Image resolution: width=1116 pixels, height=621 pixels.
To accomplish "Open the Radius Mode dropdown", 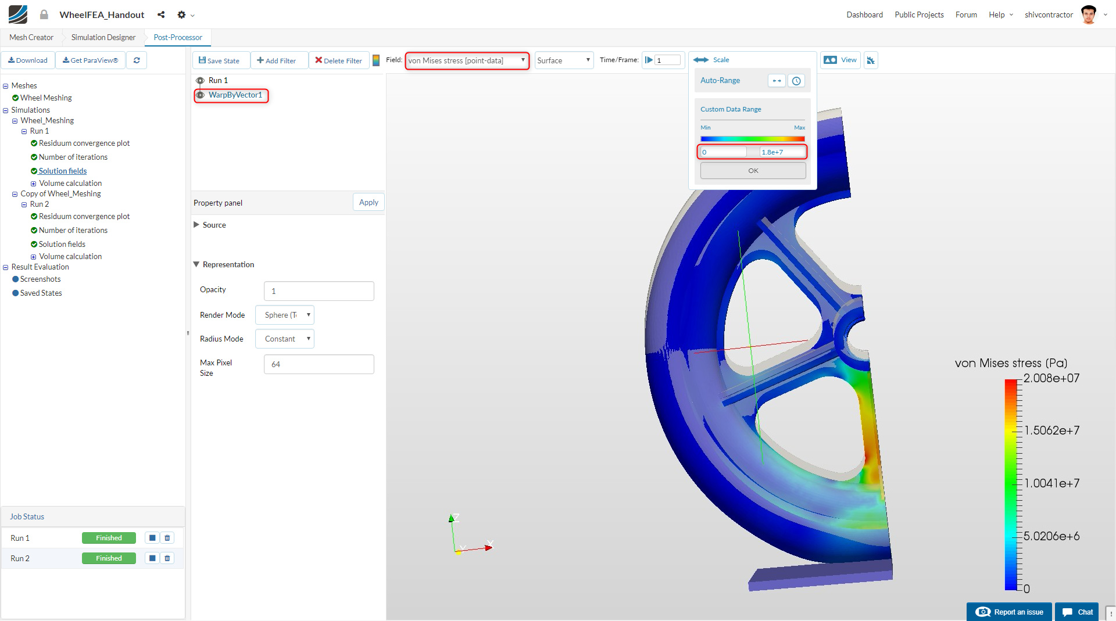I will pyautogui.click(x=285, y=339).
